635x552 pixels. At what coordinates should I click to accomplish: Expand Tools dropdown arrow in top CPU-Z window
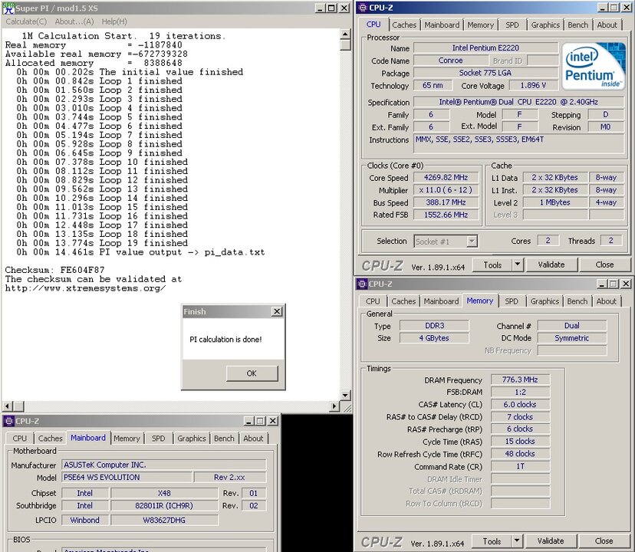click(518, 265)
